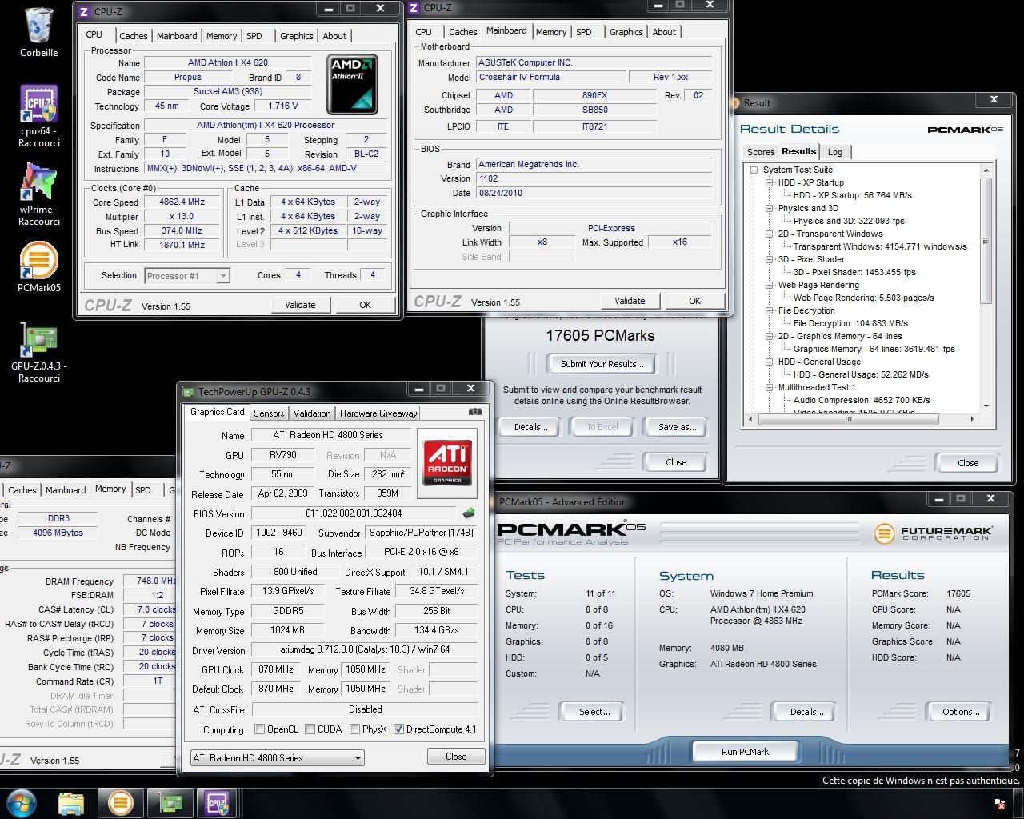Click the action center flag tray icon
Viewport: 1024px width, 819px height.
(x=999, y=803)
